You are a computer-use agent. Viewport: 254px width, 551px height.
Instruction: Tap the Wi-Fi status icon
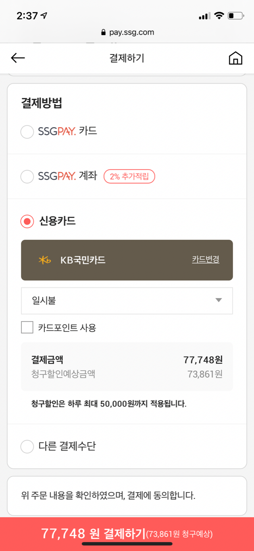click(219, 16)
